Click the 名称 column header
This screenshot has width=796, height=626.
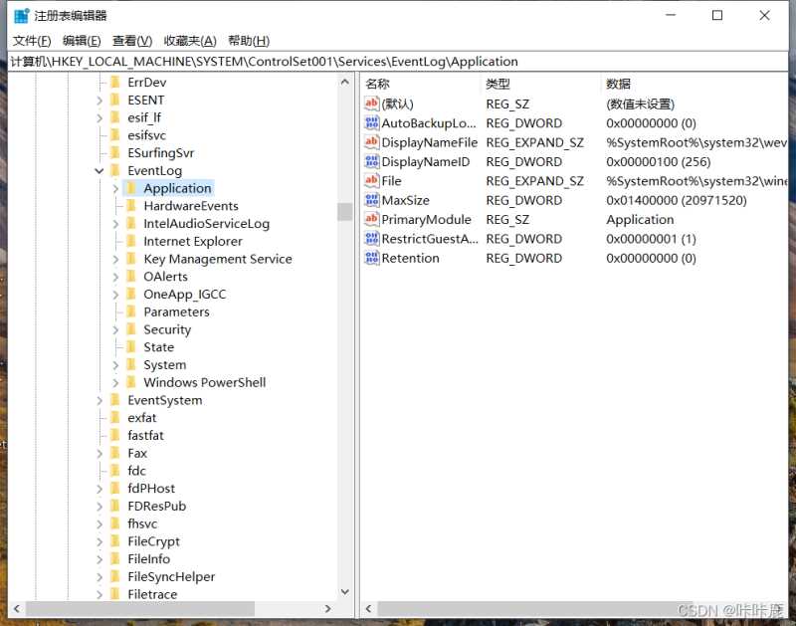[x=378, y=84]
